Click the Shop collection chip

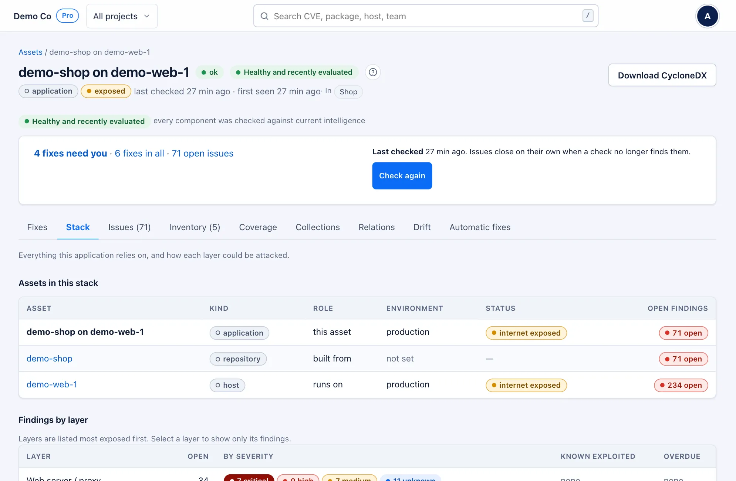click(x=348, y=92)
